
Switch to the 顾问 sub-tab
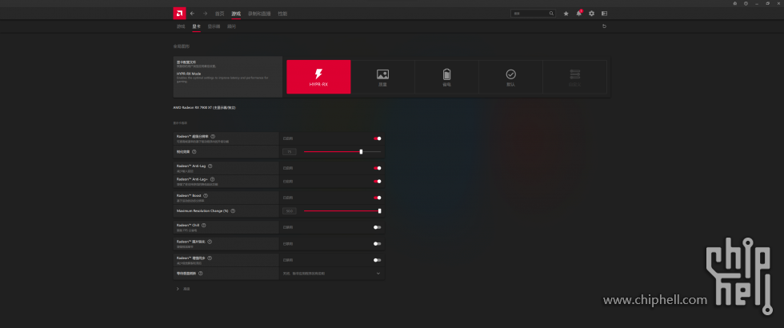231,26
